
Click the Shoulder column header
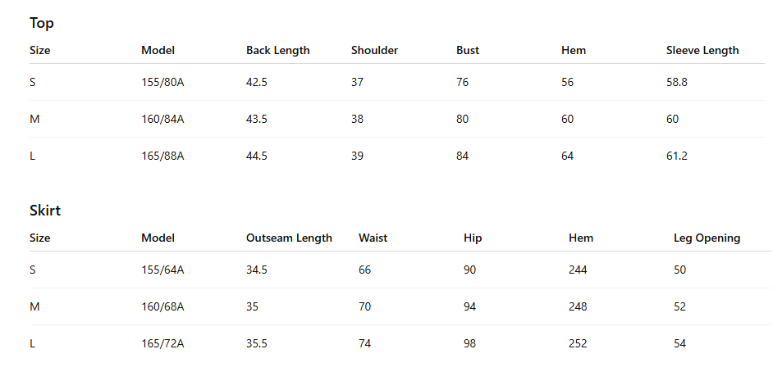(x=374, y=50)
